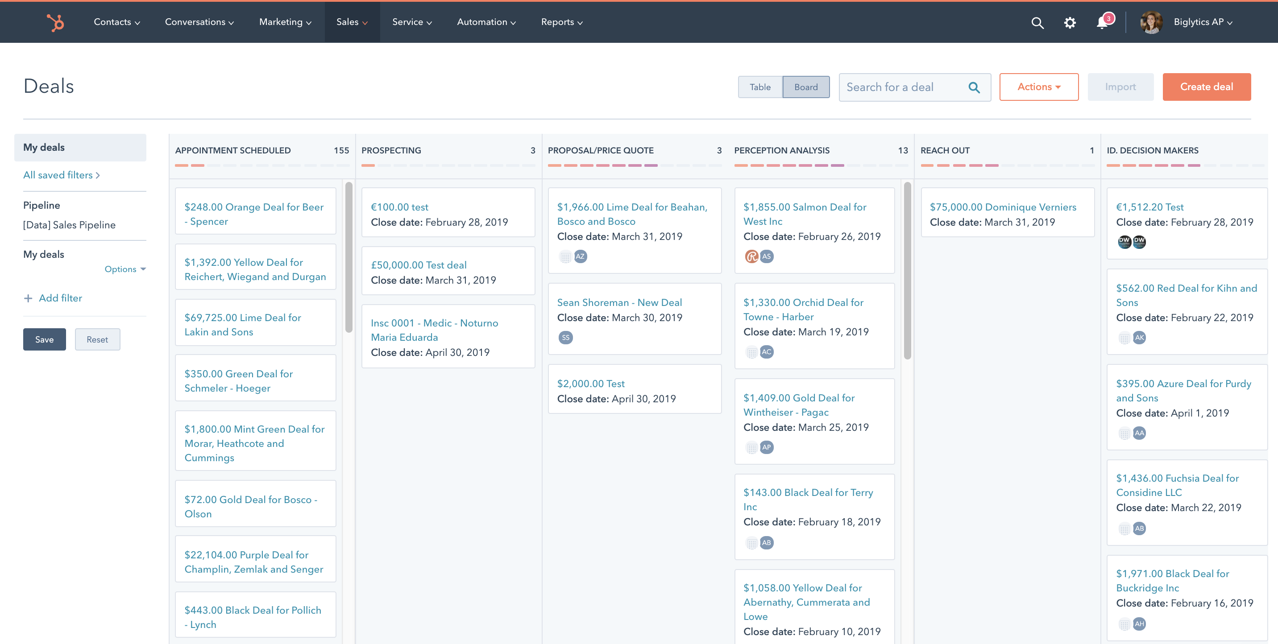
Task: Click the Biglytics AP account avatar
Action: pos(1151,21)
